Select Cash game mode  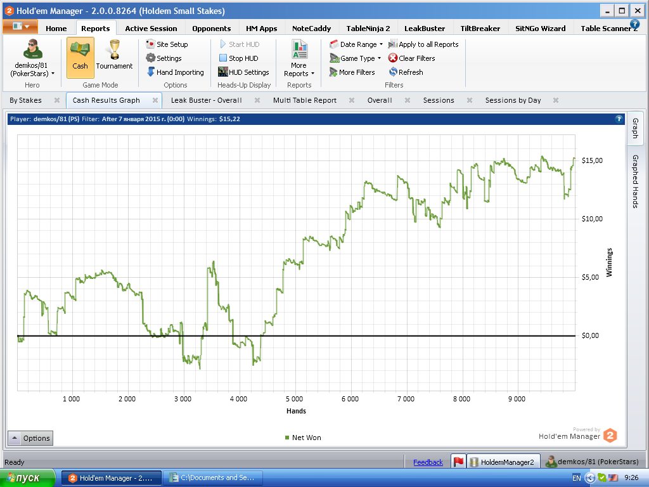[80, 57]
